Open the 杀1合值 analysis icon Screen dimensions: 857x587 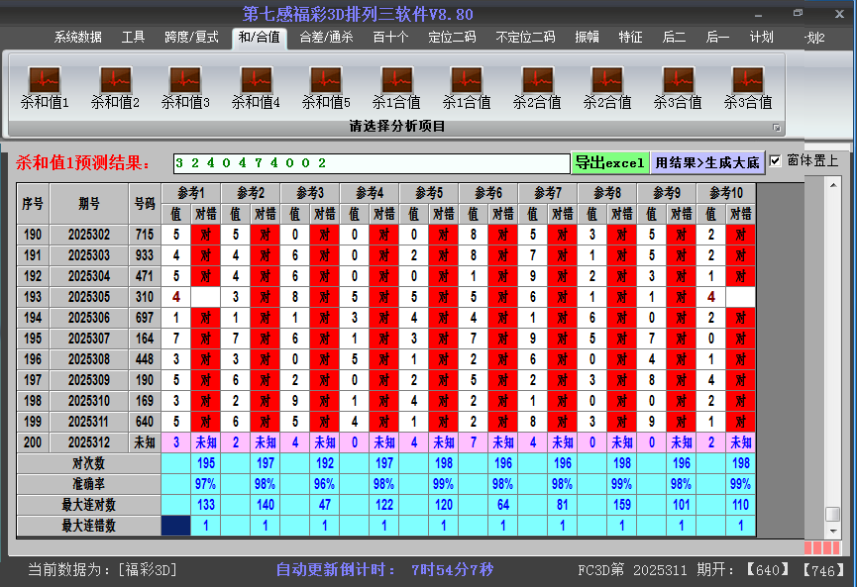click(396, 80)
